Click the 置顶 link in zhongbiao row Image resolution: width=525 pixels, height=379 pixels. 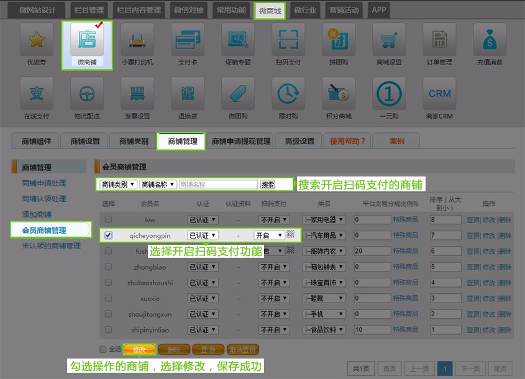pyautogui.click(x=473, y=267)
